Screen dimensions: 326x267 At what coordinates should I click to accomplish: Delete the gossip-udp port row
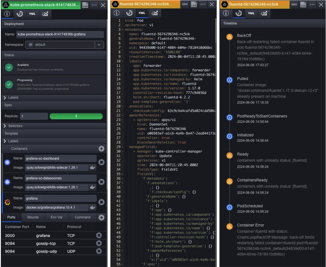point(99,251)
